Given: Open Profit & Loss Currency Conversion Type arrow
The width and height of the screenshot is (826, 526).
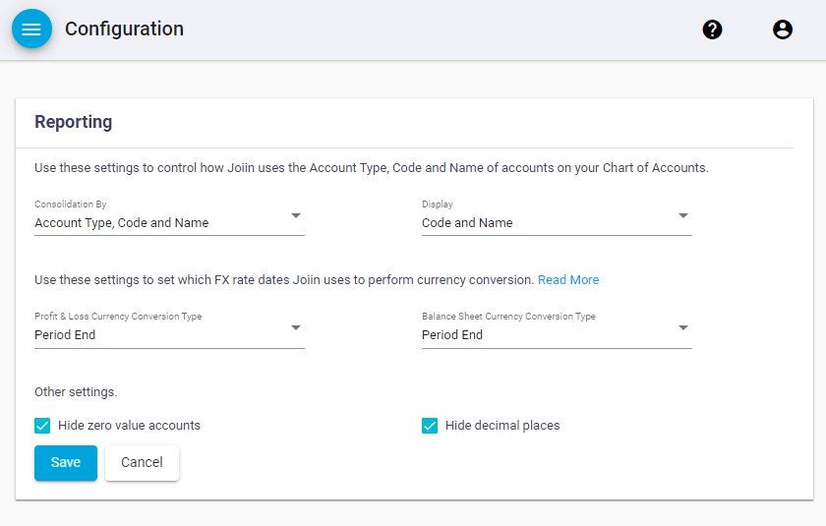Looking at the screenshot, I should point(295,328).
